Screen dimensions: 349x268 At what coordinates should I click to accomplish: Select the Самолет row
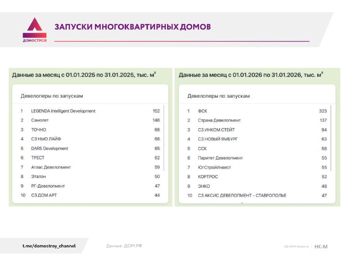[x=90, y=120]
